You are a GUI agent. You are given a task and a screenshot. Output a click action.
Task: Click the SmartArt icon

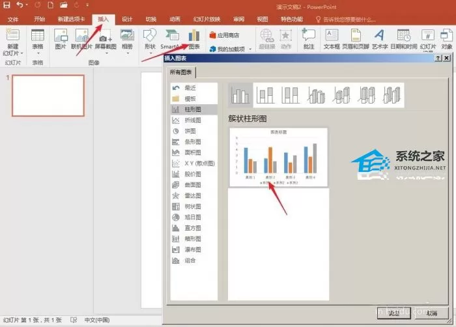[x=172, y=35]
